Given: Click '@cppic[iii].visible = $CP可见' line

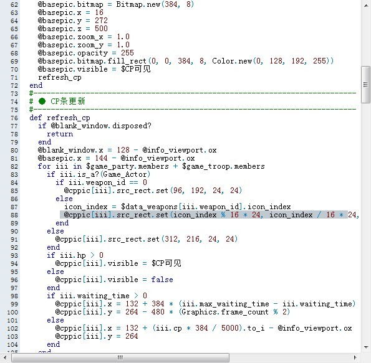Looking at the screenshot, I should pos(118,263).
